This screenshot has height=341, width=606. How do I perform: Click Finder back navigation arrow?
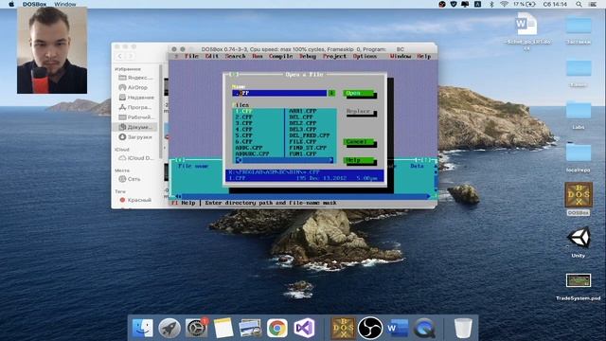coord(120,57)
